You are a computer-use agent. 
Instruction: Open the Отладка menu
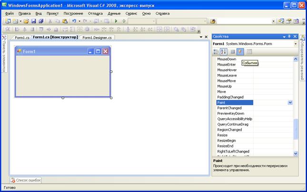[x=95, y=13]
